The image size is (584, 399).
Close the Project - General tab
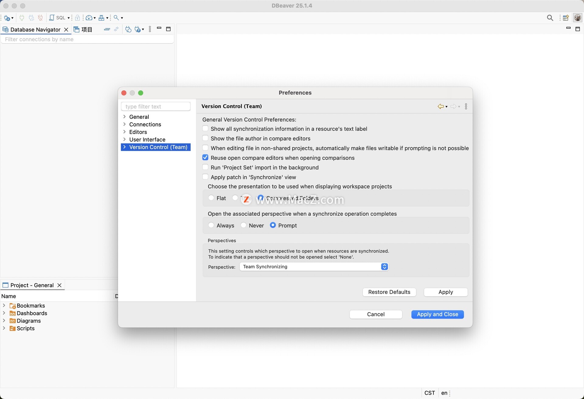(x=59, y=285)
